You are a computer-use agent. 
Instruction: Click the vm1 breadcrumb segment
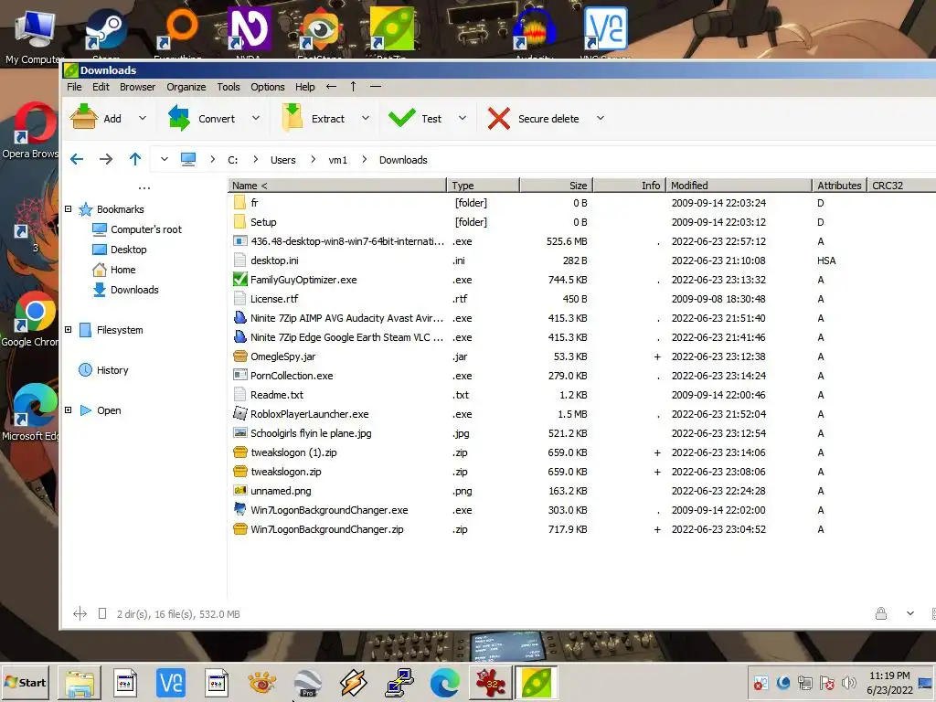(x=337, y=160)
